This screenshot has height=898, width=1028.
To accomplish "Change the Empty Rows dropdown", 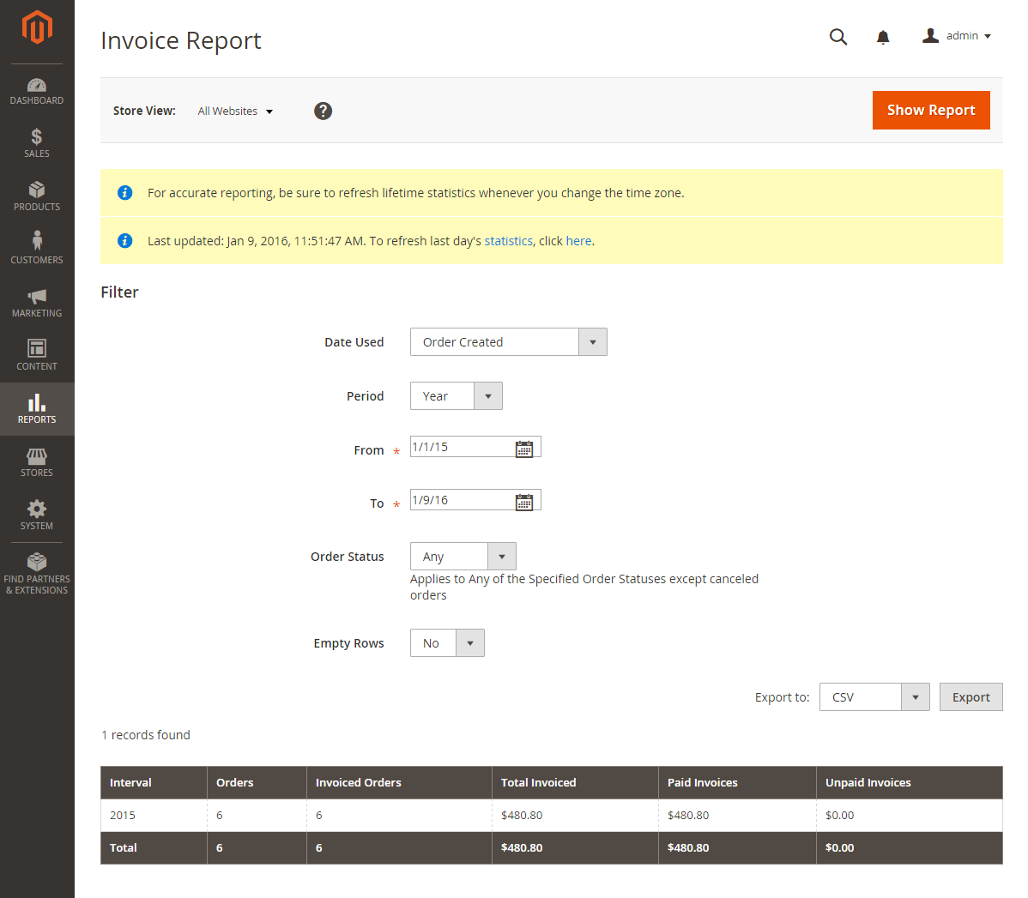I will pos(447,643).
